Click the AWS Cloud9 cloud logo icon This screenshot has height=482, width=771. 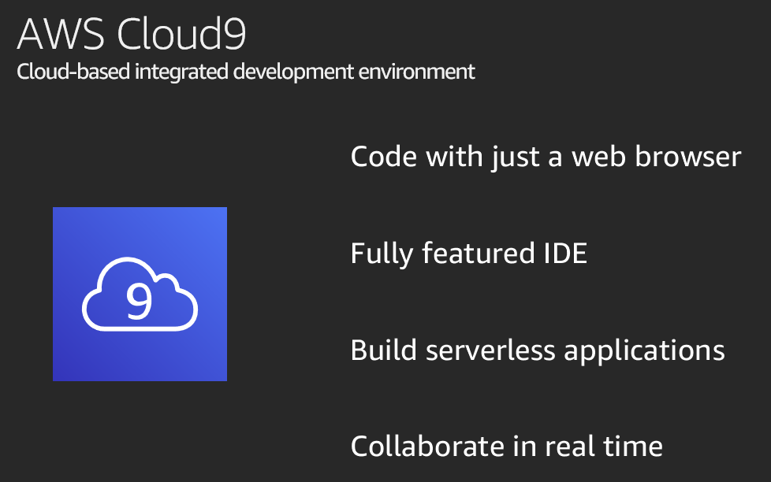140,294
